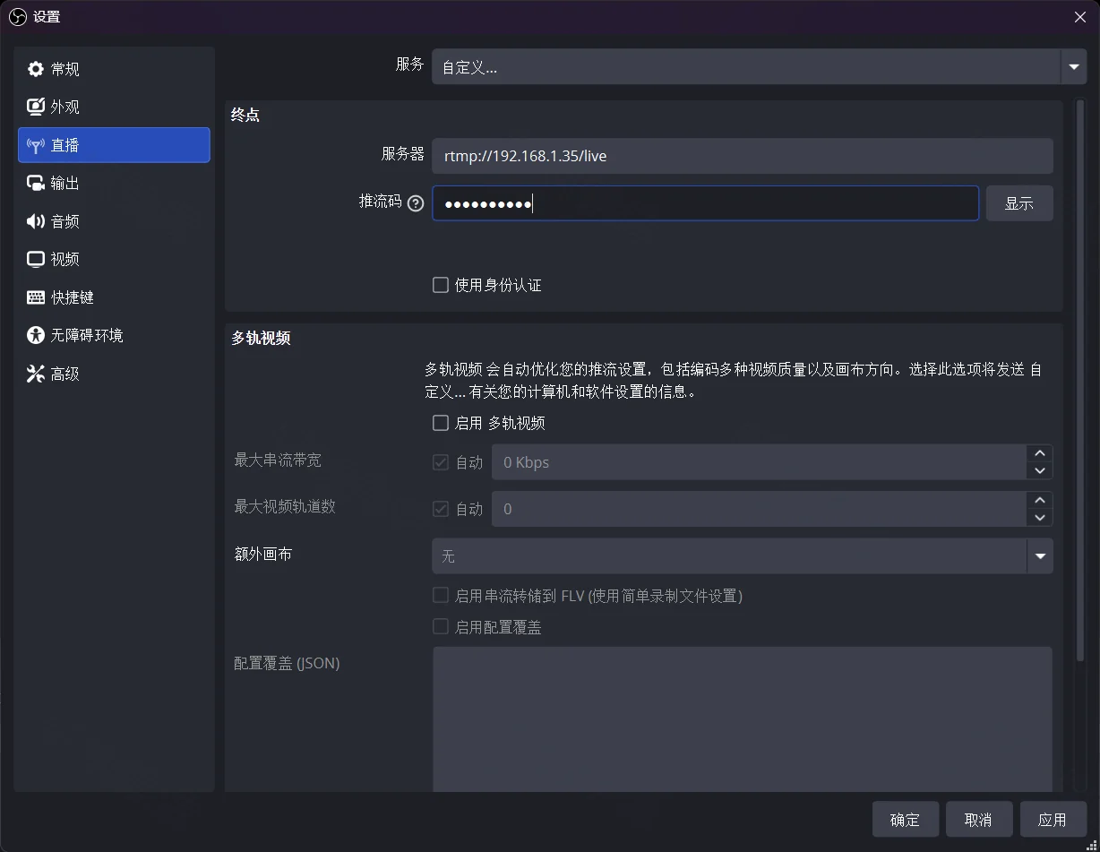Switch to the 输出 settings tab
The image size is (1100, 852).
(x=114, y=183)
